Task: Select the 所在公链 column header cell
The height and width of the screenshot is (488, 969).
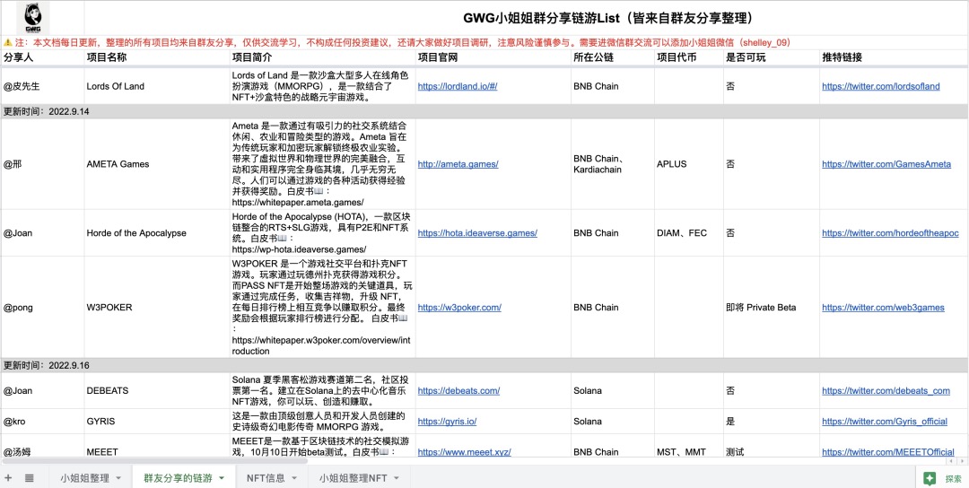Action: [613, 57]
